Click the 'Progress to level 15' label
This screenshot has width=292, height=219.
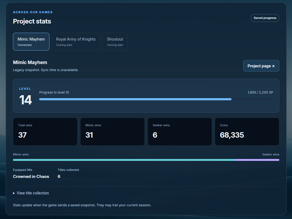[x=54, y=92]
